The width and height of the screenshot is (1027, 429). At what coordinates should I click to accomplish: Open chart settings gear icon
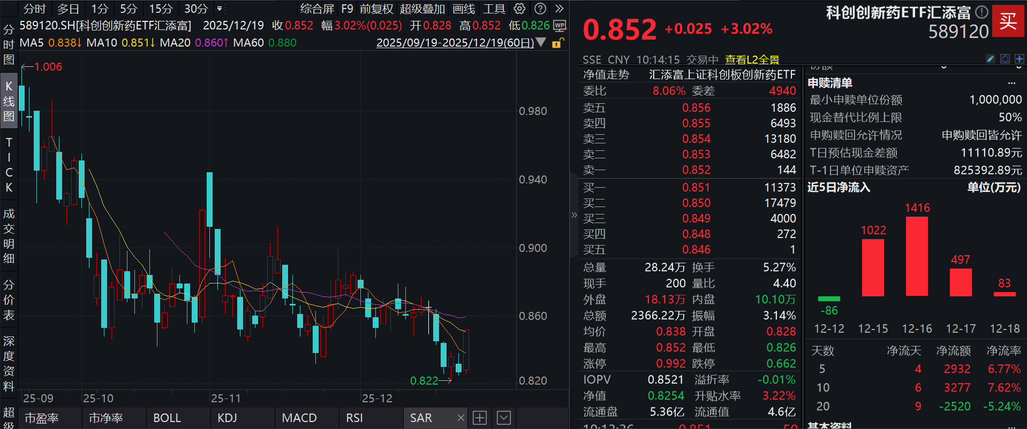click(x=519, y=9)
